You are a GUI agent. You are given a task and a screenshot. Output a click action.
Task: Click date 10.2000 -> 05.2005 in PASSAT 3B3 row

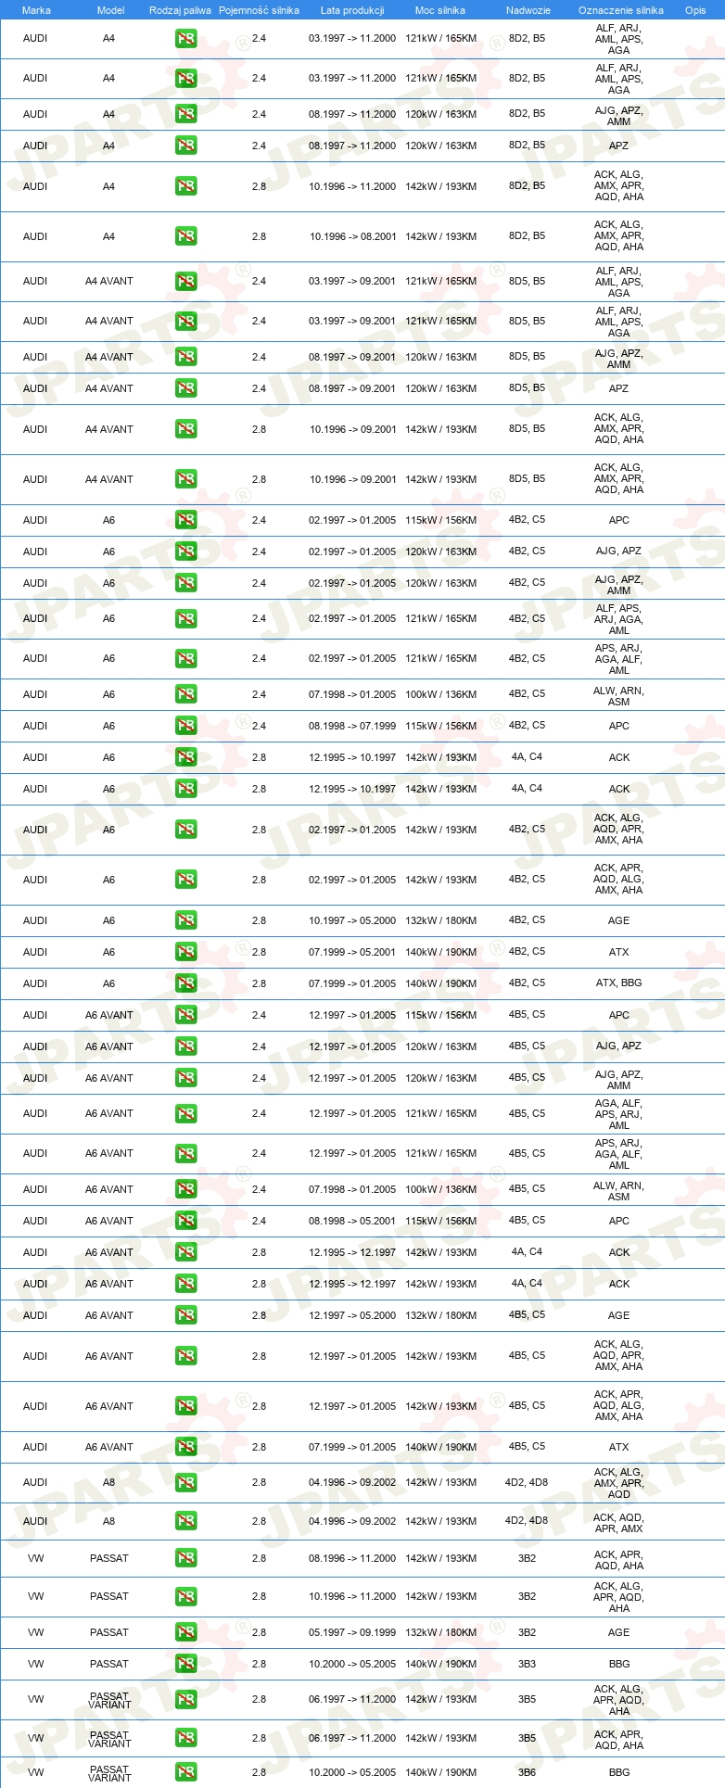click(352, 1664)
